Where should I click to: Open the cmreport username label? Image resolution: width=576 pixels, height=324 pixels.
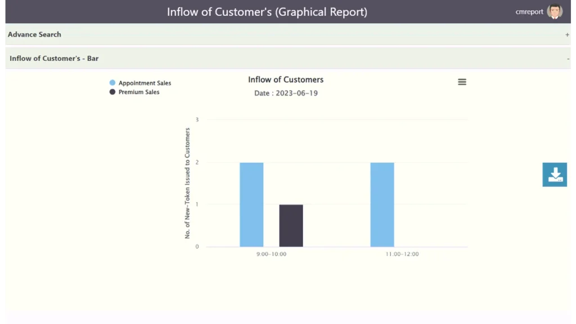(529, 12)
